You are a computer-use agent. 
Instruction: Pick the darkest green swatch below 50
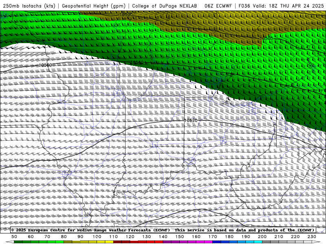(x=18, y=242)
